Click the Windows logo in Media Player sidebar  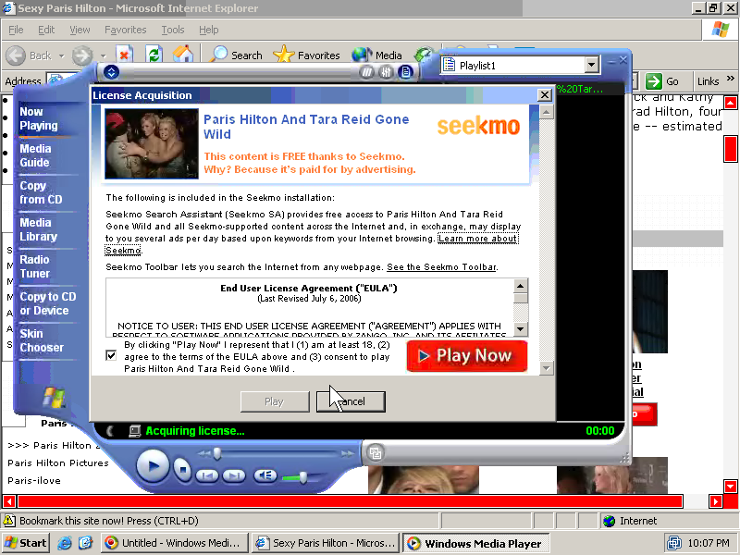pyautogui.click(x=54, y=398)
